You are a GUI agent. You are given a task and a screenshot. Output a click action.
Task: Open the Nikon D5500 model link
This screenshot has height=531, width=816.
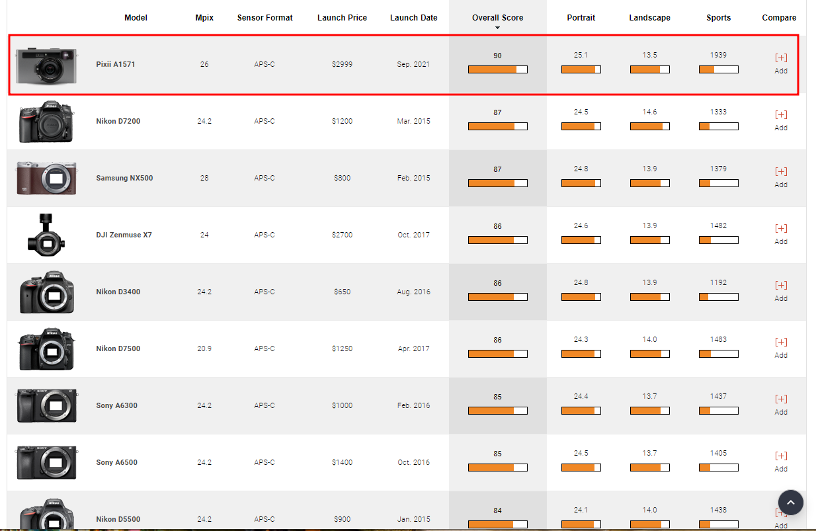click(118, 519)
